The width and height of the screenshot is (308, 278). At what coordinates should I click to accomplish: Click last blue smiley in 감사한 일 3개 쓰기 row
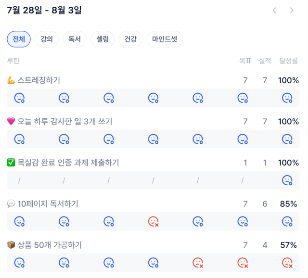pos(287,139)
